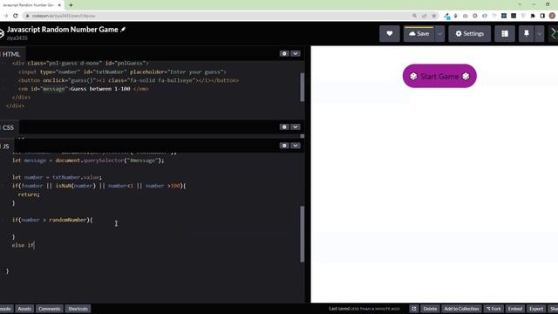Open the Chrome profile avatar
The width and height of the screenshot is (558, 314).
point(552,16)
